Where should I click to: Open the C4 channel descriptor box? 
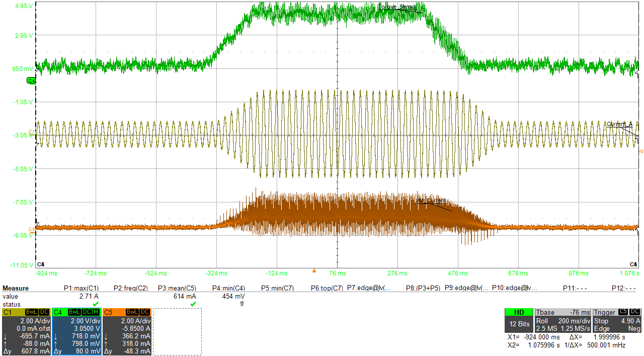76,332
